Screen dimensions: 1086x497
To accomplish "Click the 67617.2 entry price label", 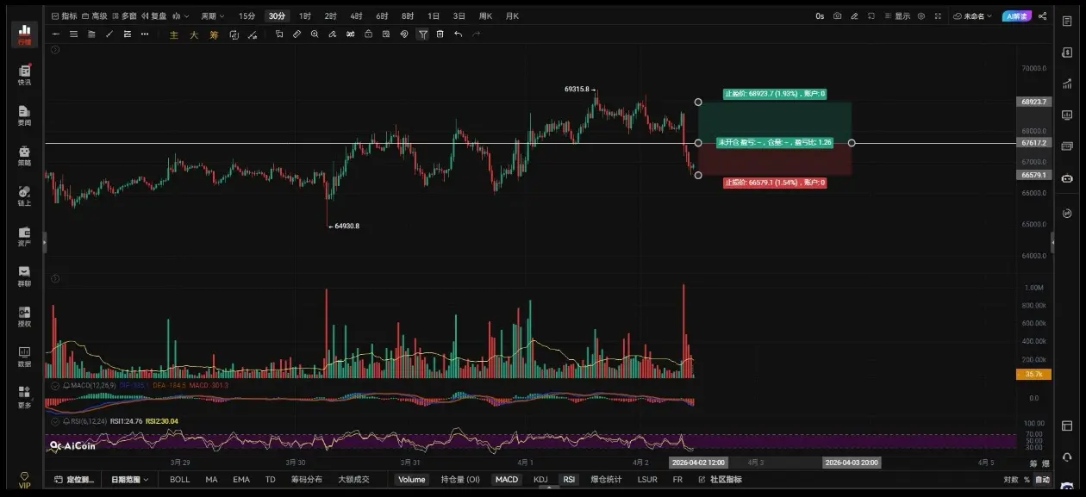I will [1033, 143].
